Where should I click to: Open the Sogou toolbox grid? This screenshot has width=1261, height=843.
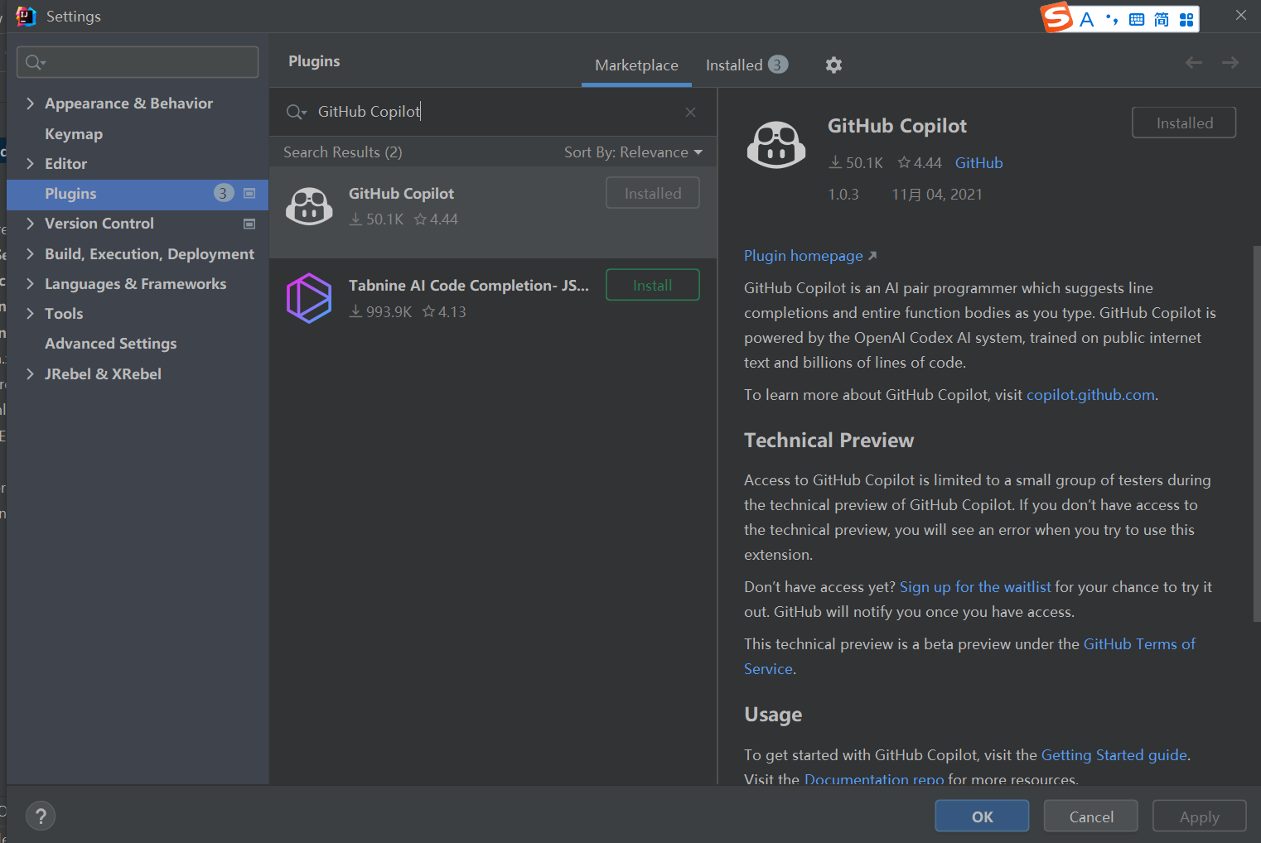pyautogui.click(x=1186, y=19)
